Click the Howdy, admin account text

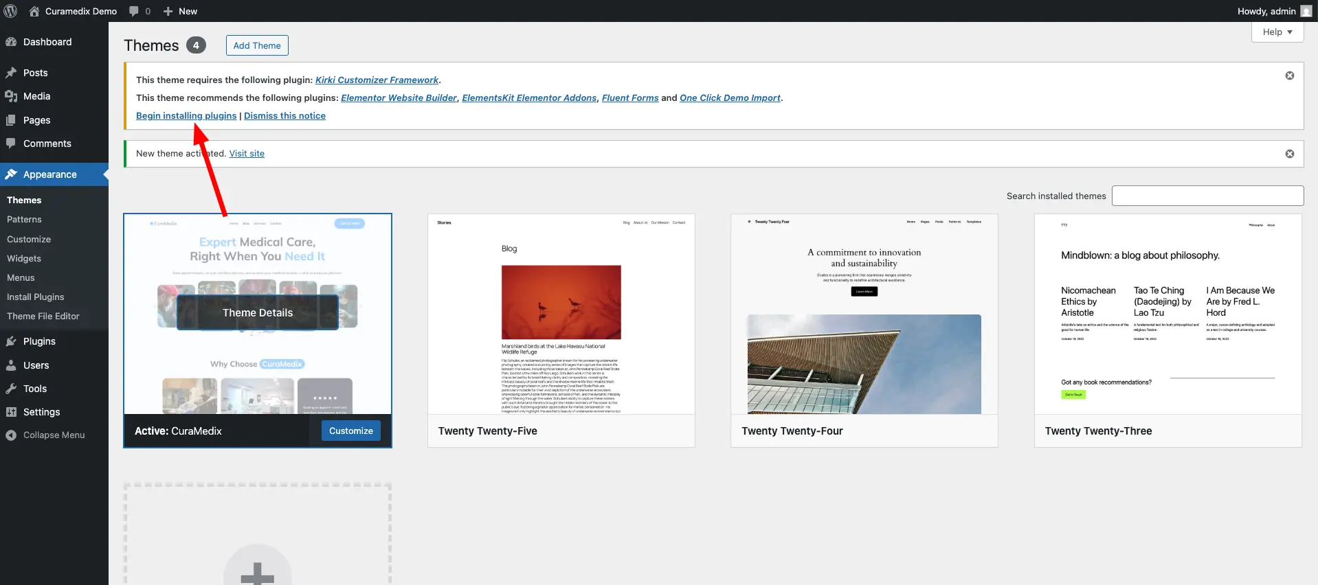click(1266, 11)
